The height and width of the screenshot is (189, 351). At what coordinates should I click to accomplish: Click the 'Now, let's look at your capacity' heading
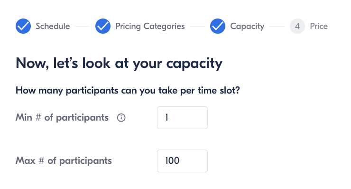click(119, 64)
